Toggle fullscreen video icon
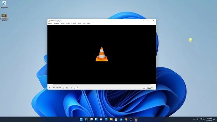This screenshot has height=122, width=217. click(x=64, y=88)
